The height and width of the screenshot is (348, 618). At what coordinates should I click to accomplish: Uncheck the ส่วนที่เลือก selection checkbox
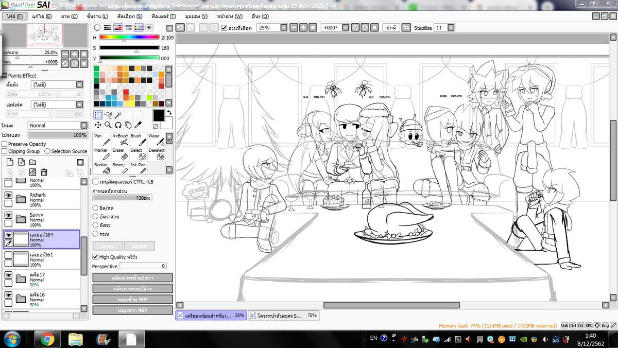(x=224, y=28)
